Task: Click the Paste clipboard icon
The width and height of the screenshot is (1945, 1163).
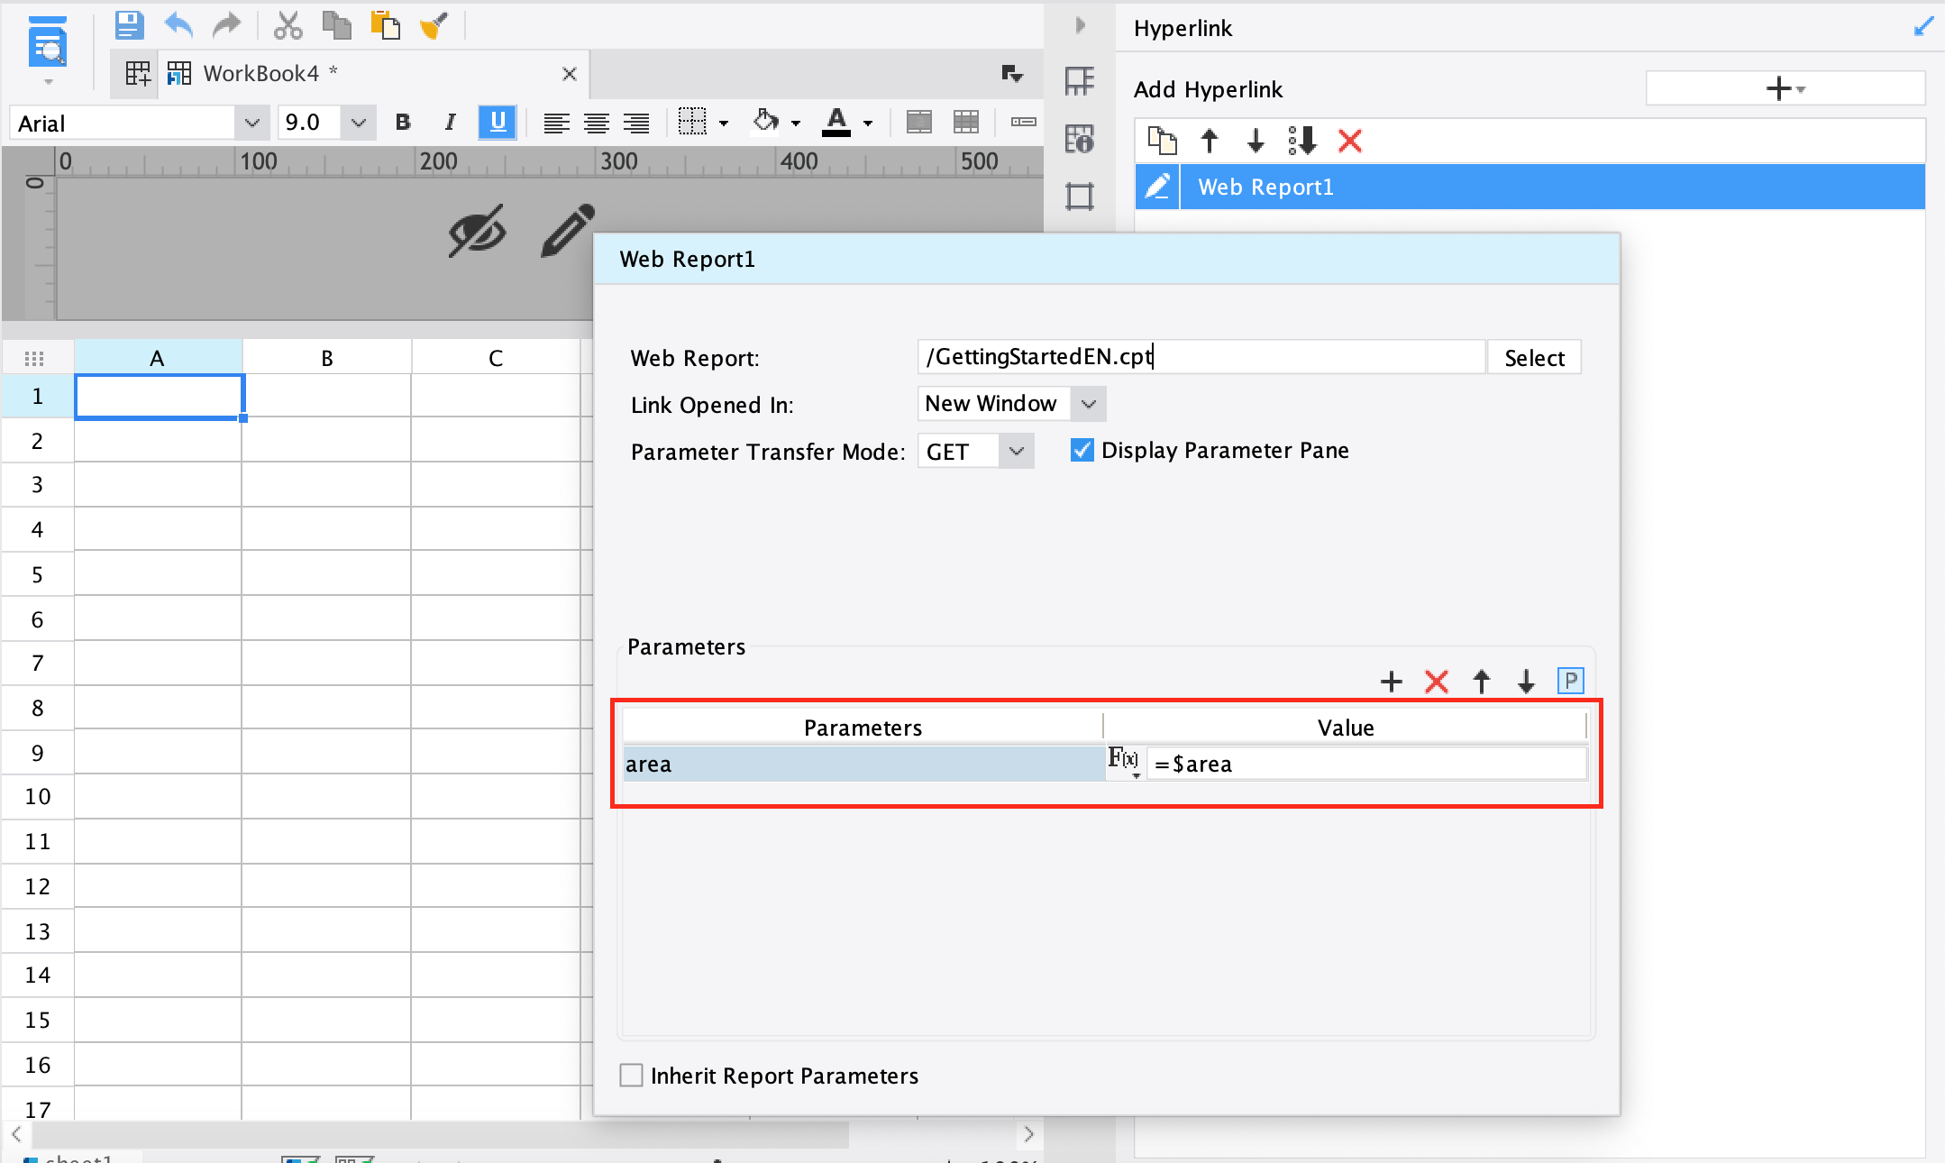Action: (385, 25)
